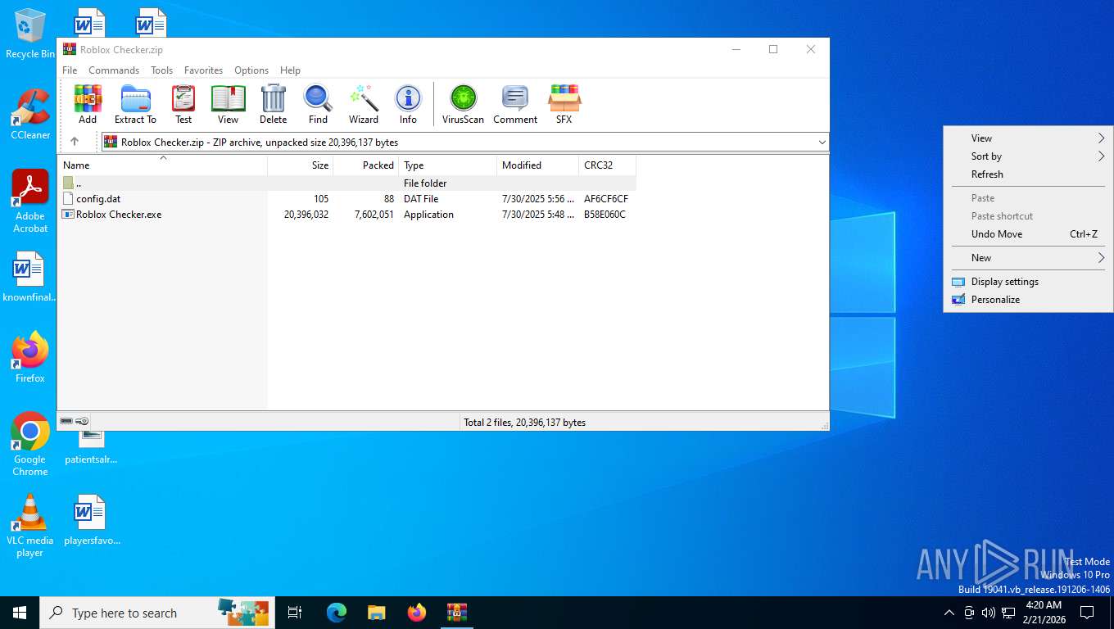
Task: Select the VLC media player shortcut
Action: (30, 526)
